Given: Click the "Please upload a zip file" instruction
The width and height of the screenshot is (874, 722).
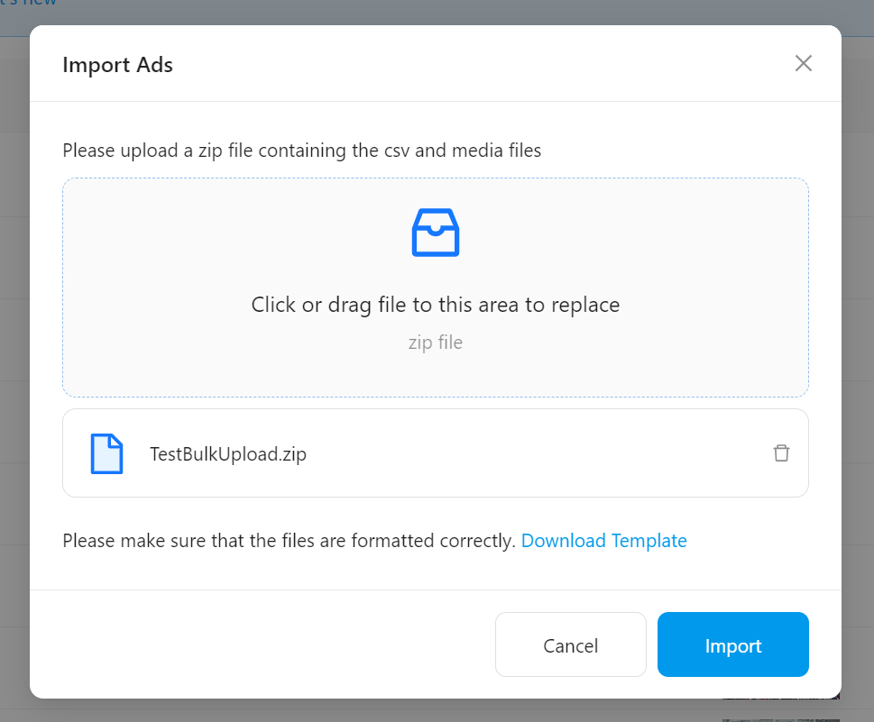Looking at the screenshot, I should (x=301, y=151).
